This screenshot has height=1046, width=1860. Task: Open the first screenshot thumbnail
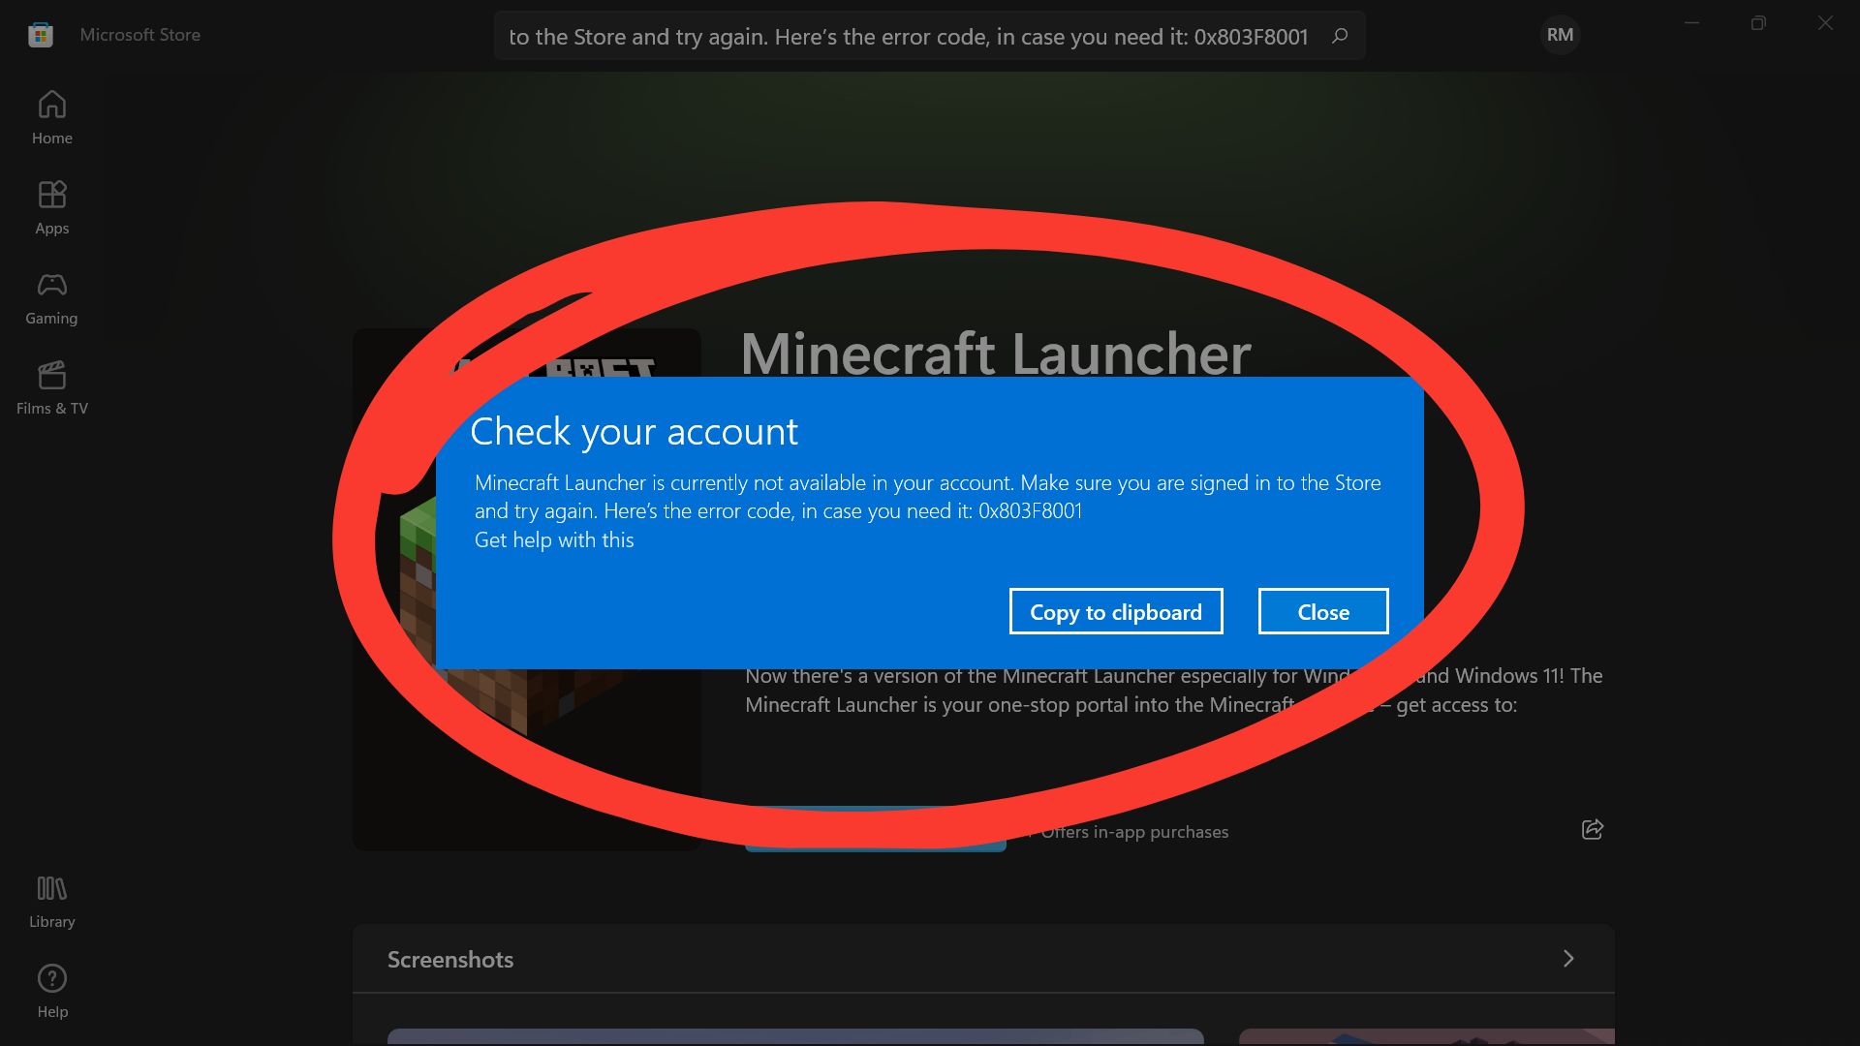point(795,1037)
